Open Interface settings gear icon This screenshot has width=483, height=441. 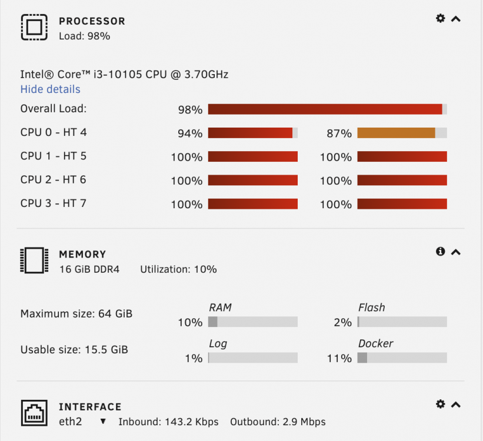pos(441,404)
